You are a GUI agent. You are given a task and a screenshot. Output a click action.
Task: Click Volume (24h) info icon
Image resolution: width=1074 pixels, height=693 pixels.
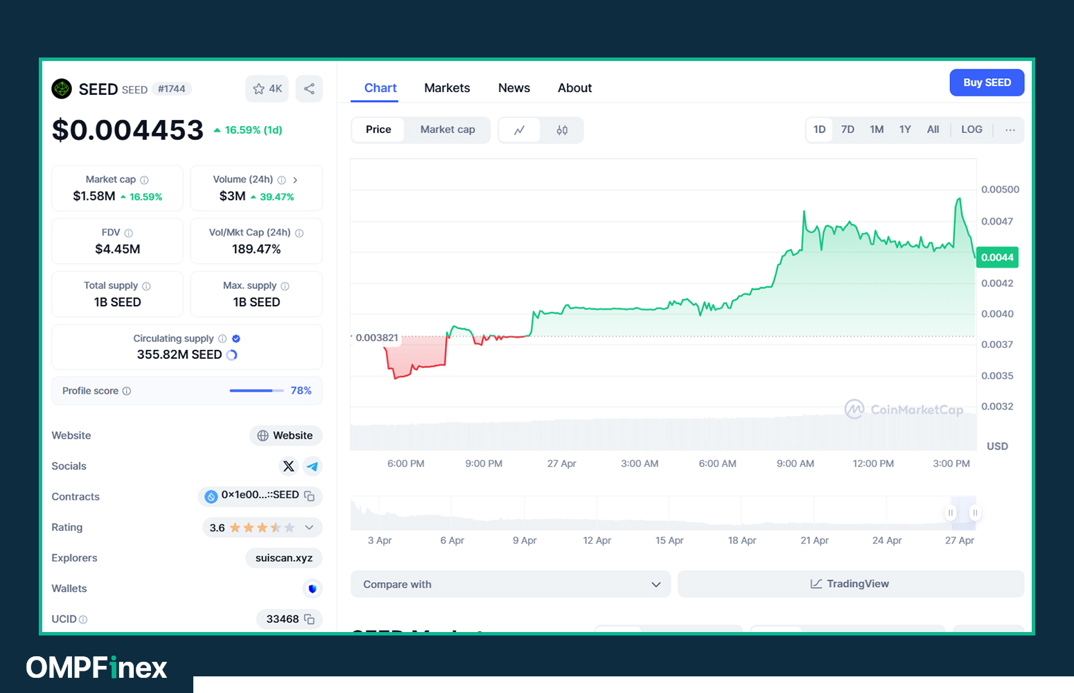281,180
